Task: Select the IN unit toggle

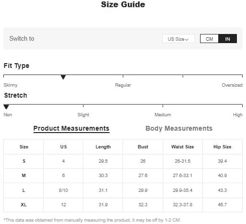Action: (x=227, y=39)
